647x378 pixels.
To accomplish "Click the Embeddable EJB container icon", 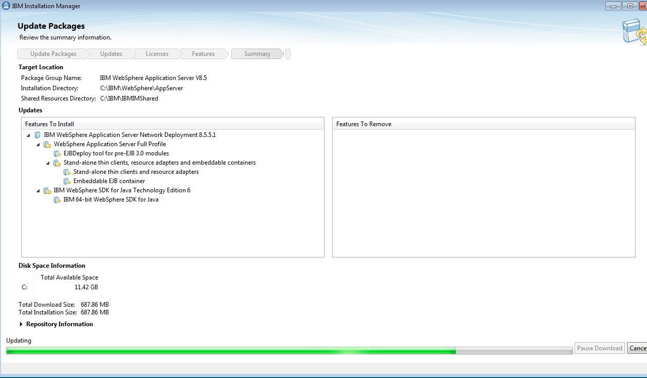I will point(67,181).
